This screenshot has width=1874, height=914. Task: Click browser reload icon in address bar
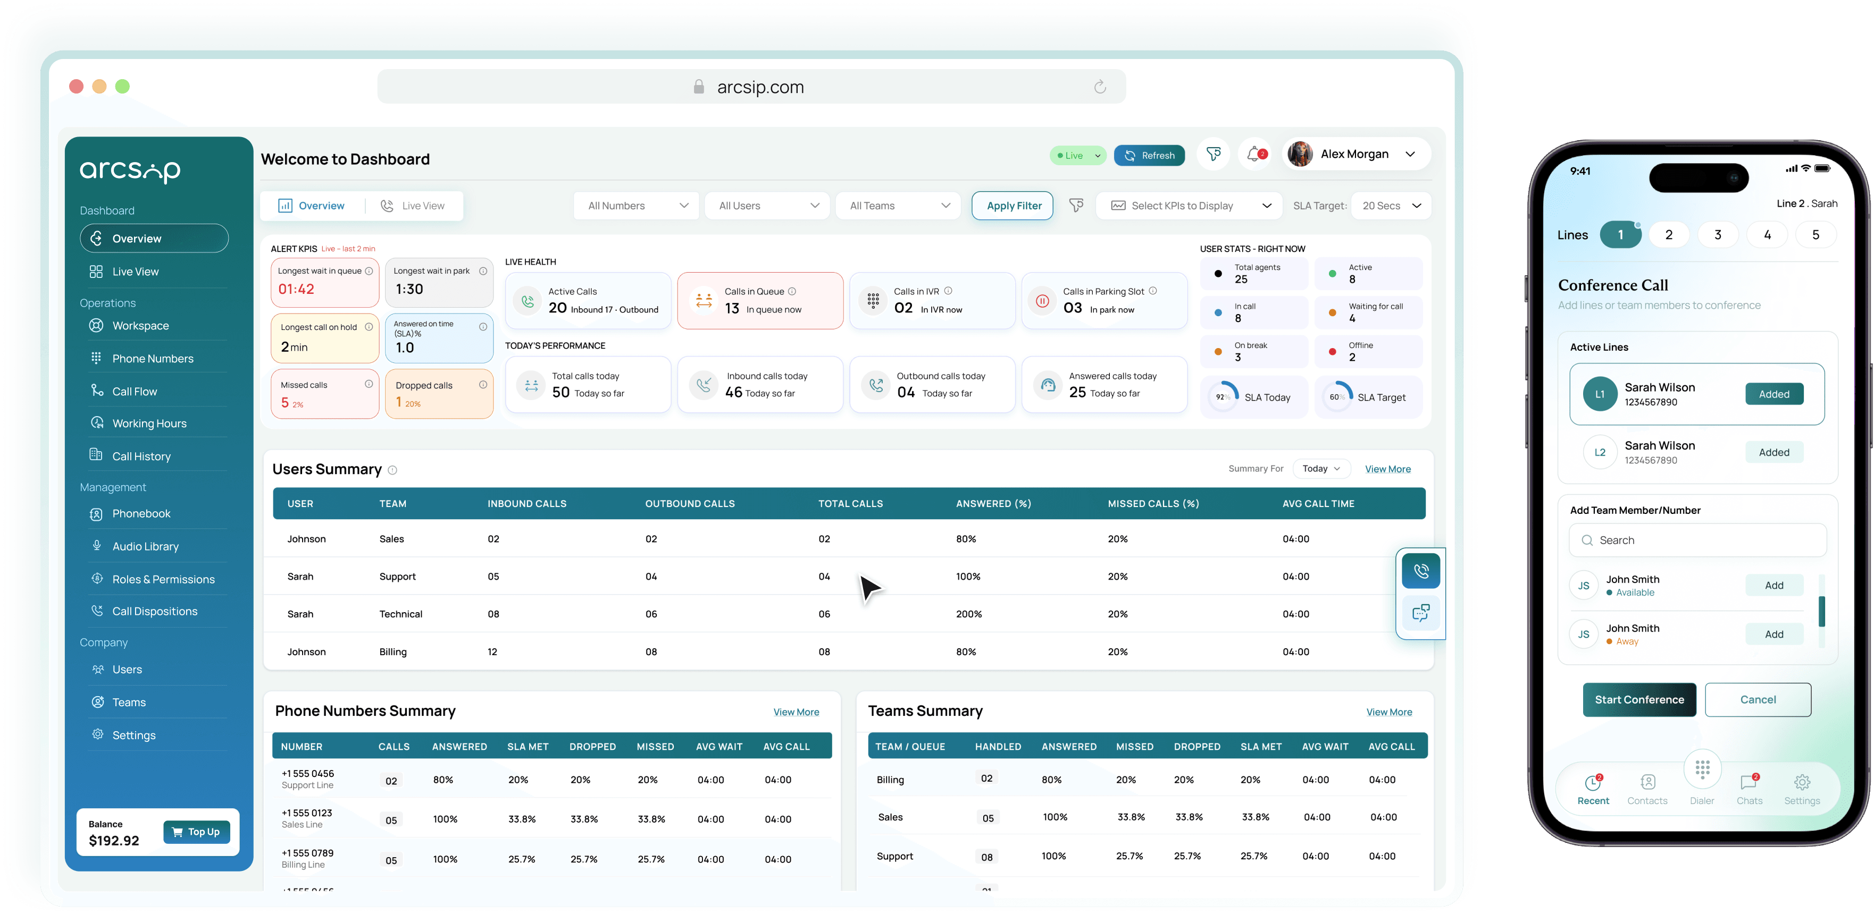pyautogui.click(x=1099, y=87)
